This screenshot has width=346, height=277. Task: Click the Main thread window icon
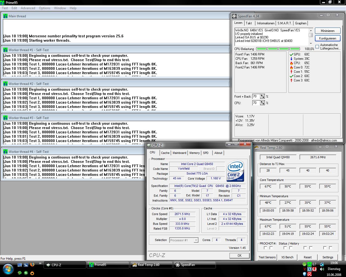[5, 16]
